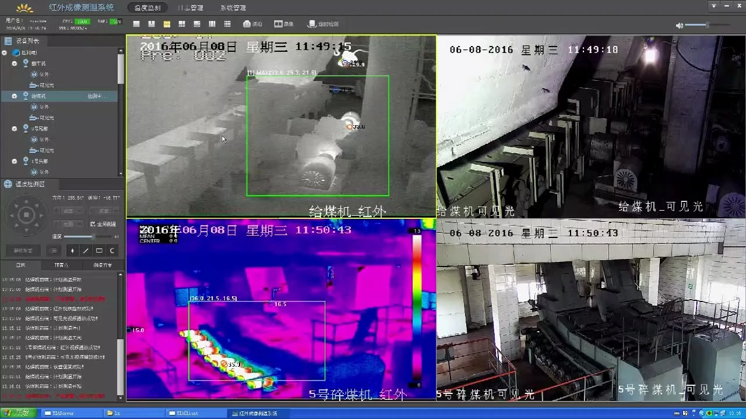Image resolution: width=746 pixels, height=419 pixels.
Task: Choose the fourth grid layout icon
Action: pyautogui.click(x=182, y=24)
